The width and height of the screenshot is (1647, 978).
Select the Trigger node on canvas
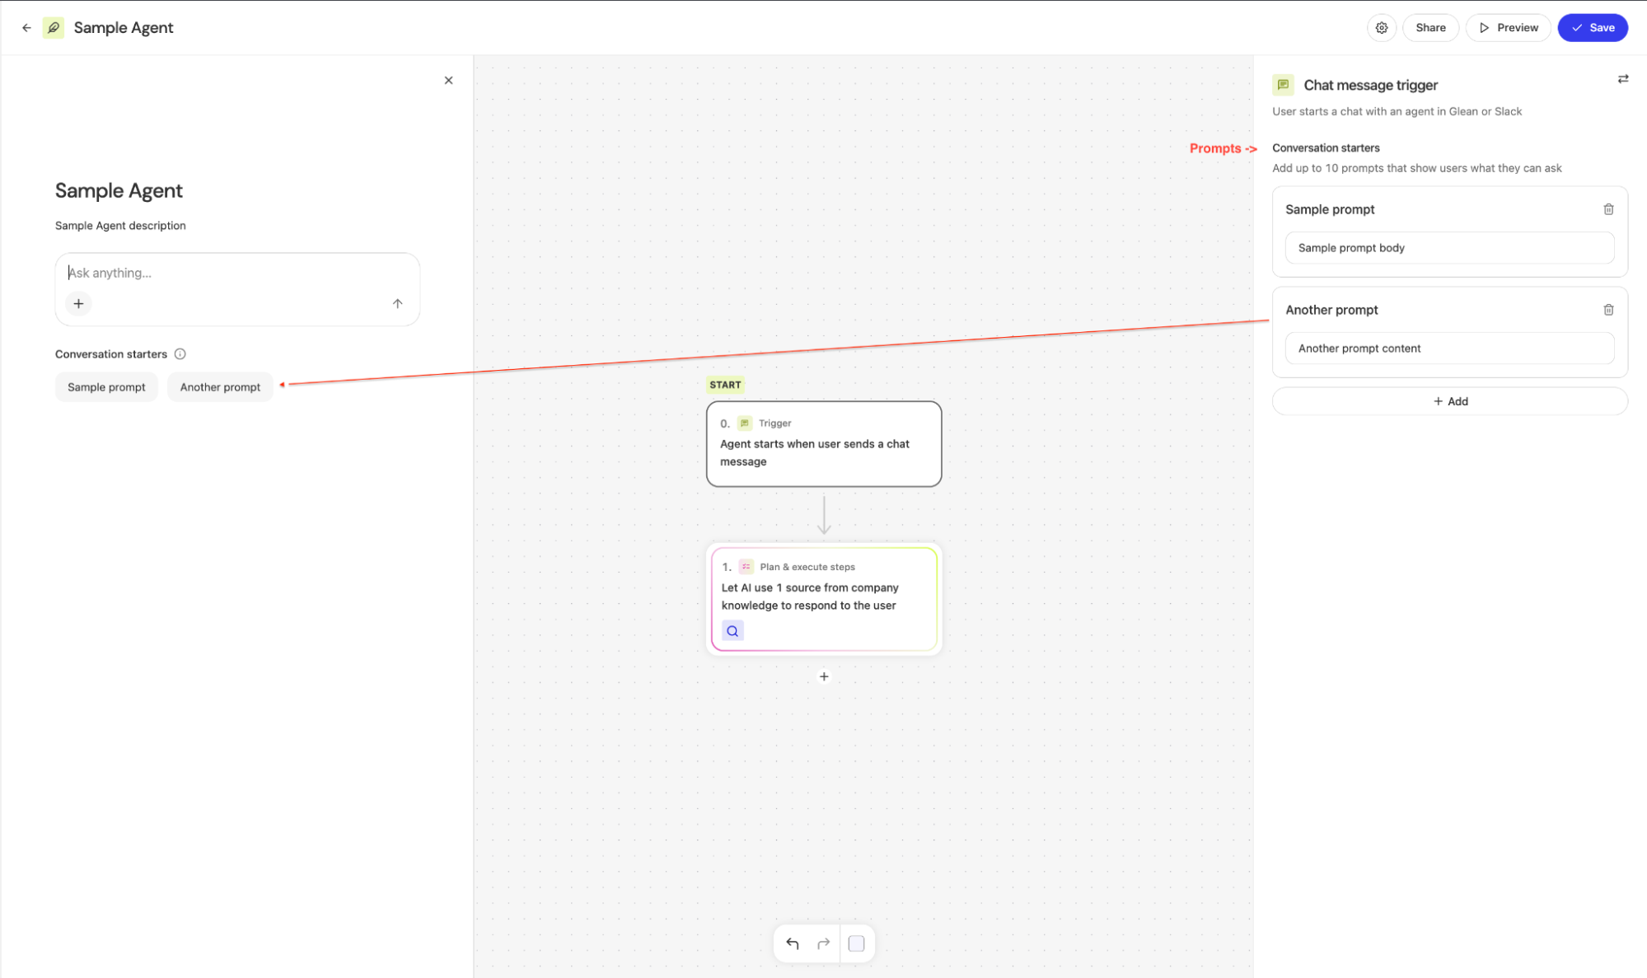[x=824, y=444]
